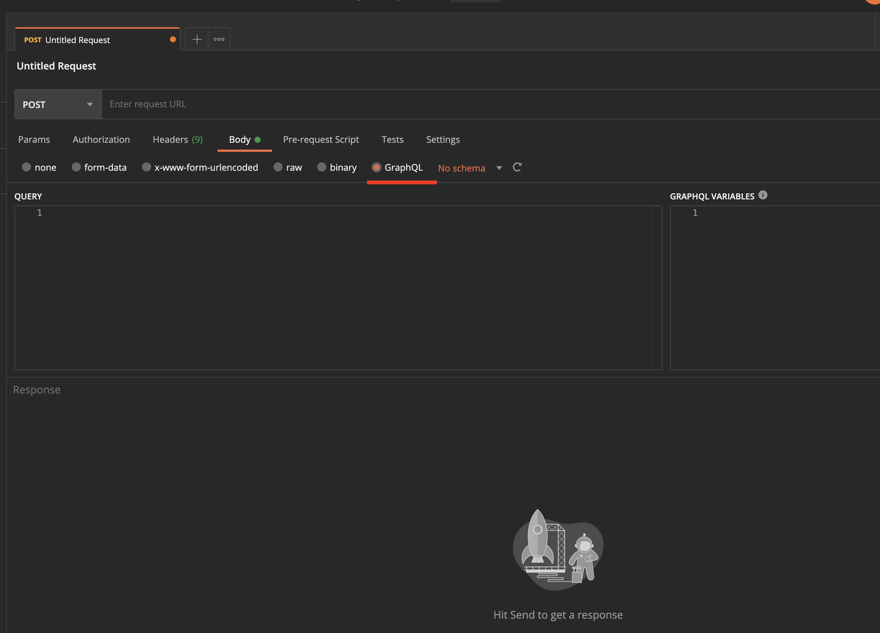Screen dimensions: 880x633
Task: Select the raw body radio button
Action: [278, 167]
